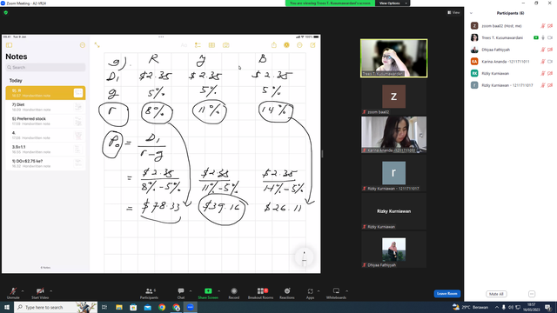The height and width of the screenshot is (313, 557).
Task: Click the table icon in Notes toolbar
Action: [x=211, y=45]
